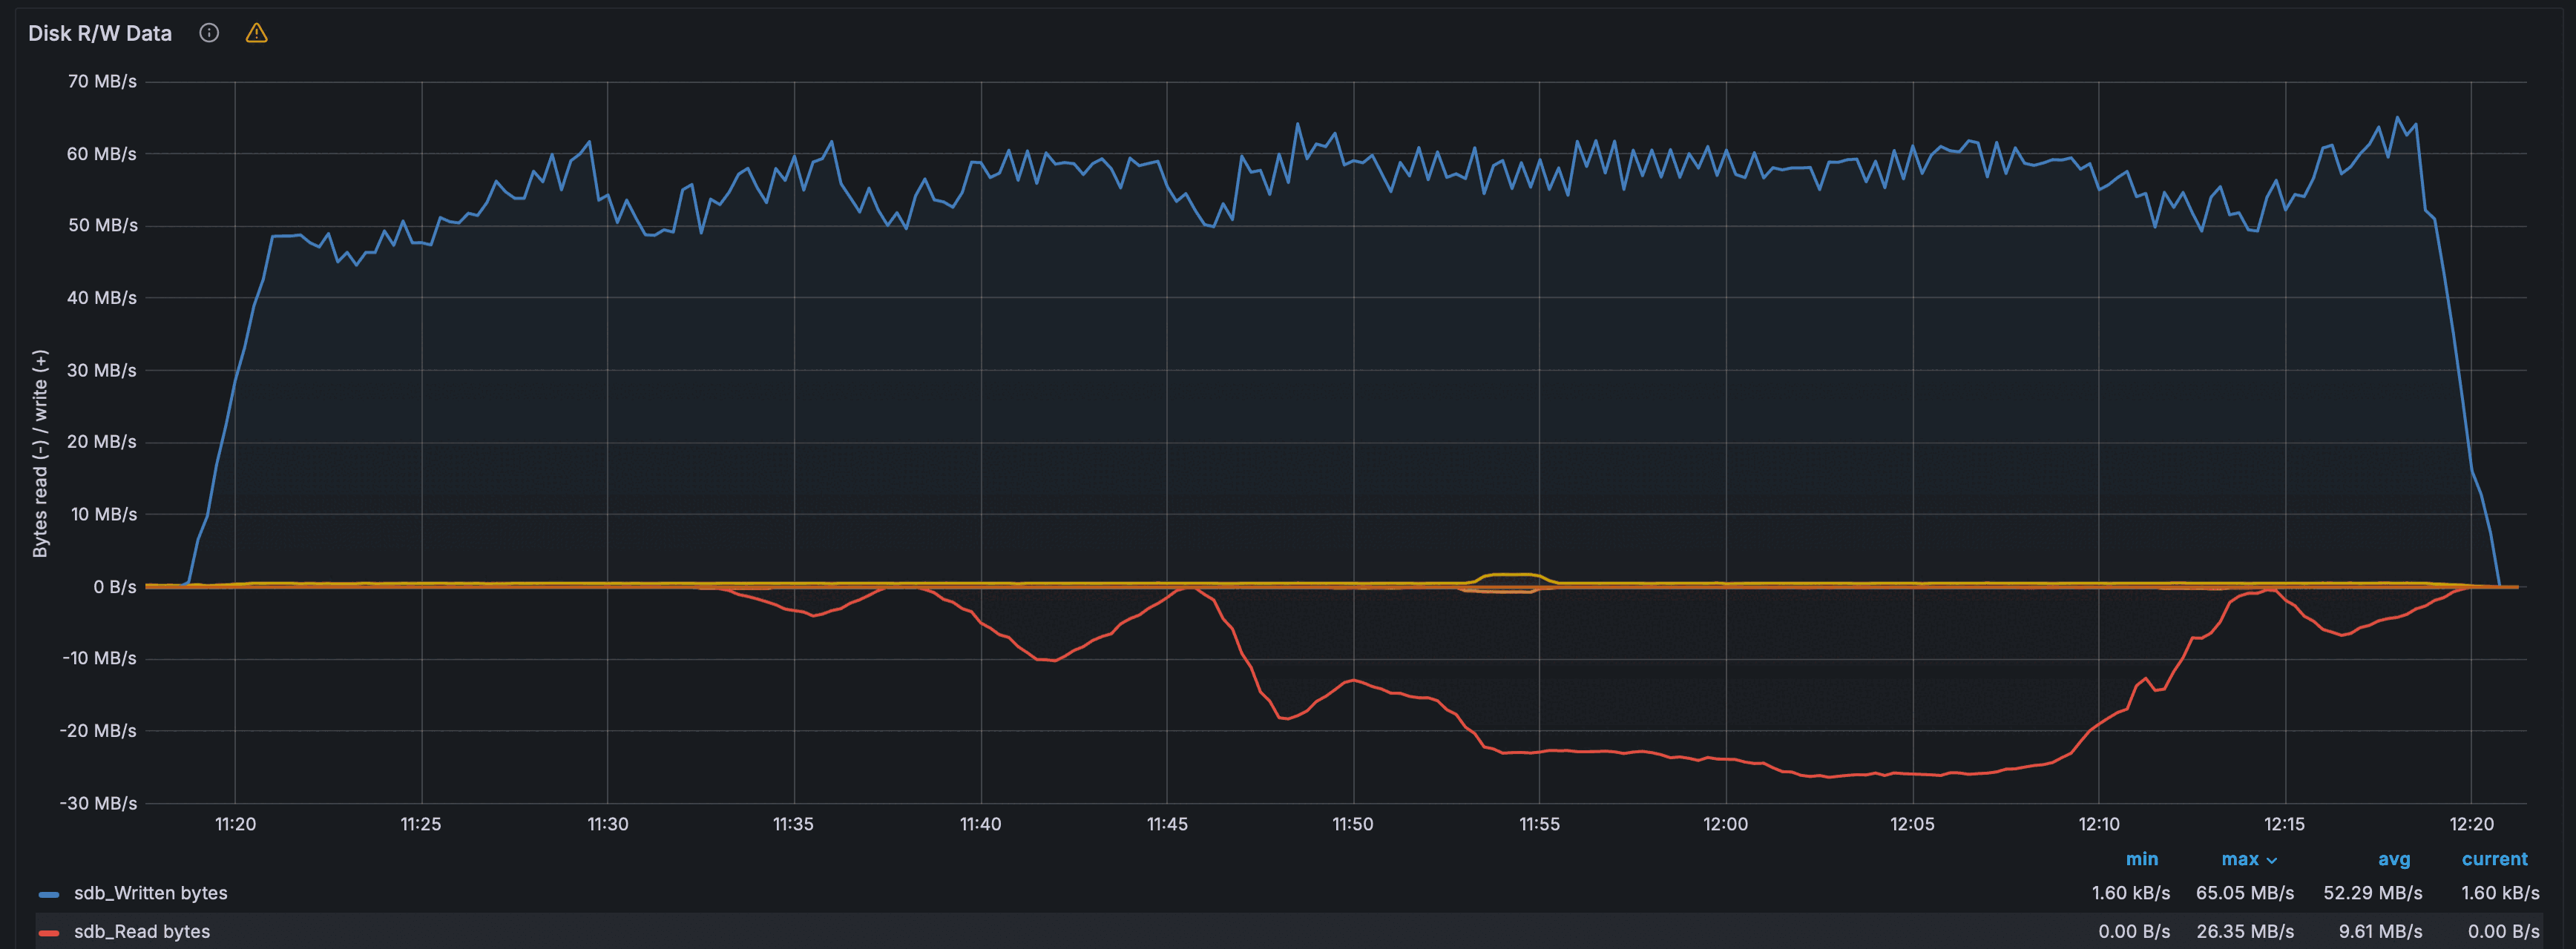2576x949 pixels.
Task: Click the 0 B/s y-axis label
Action: [114, 586]
